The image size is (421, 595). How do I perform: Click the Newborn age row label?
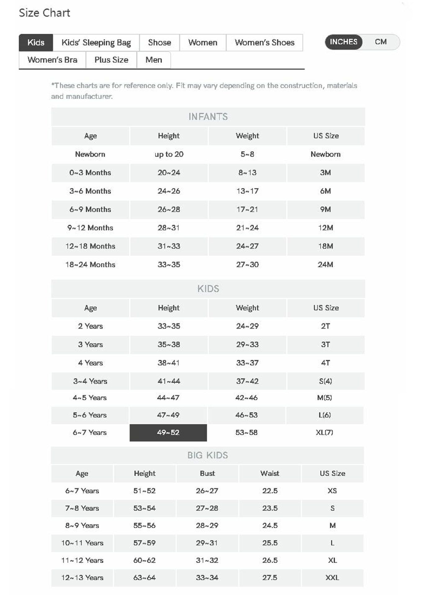(x=90, y=154)
